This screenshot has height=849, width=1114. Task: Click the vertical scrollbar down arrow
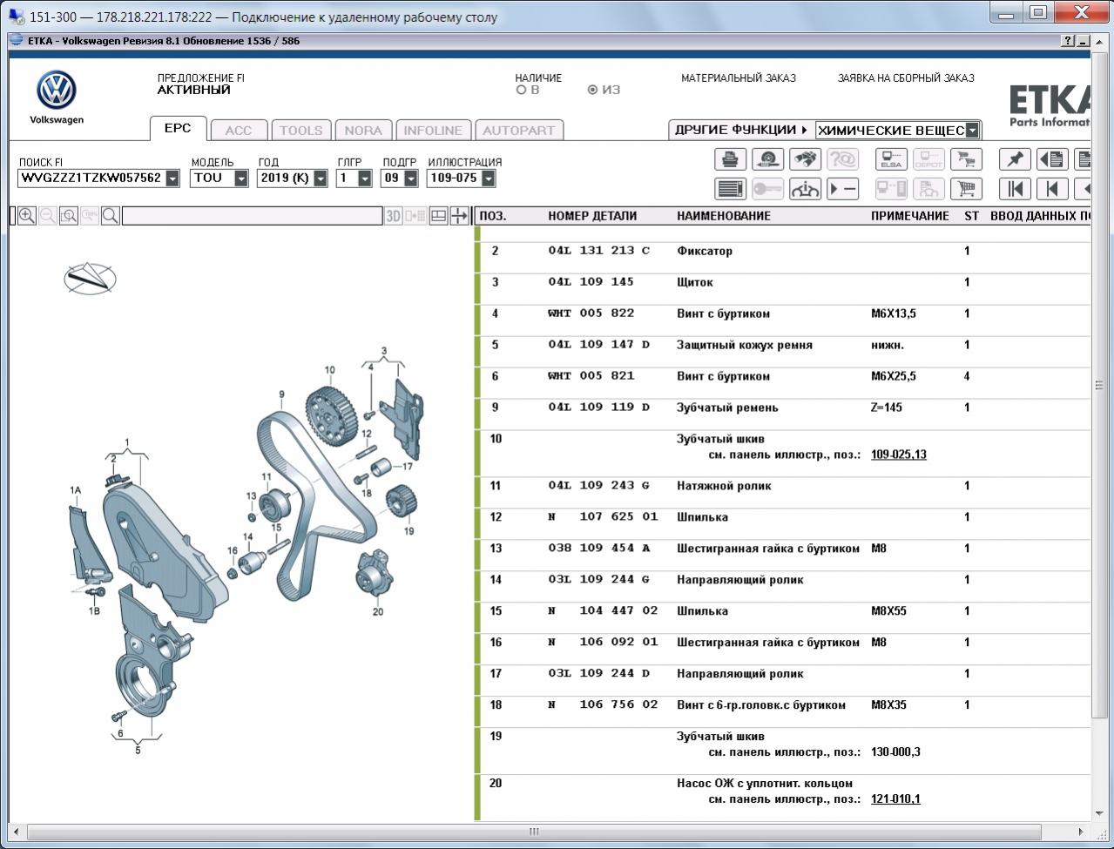(x=1099, y=813)
